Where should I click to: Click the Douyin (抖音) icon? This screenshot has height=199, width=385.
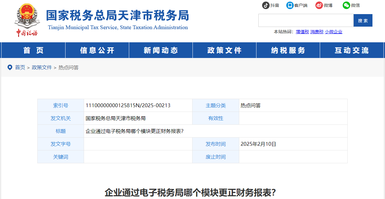[265, 5]
